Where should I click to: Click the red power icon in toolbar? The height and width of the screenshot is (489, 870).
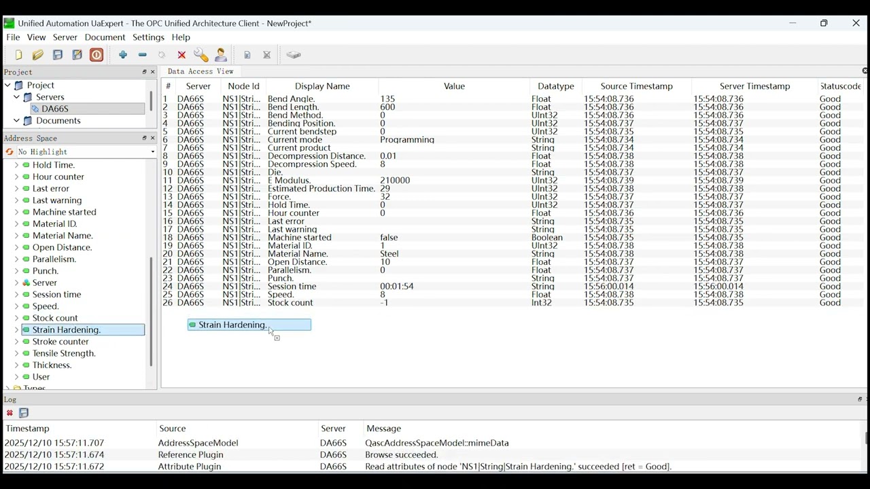(97, 55)
